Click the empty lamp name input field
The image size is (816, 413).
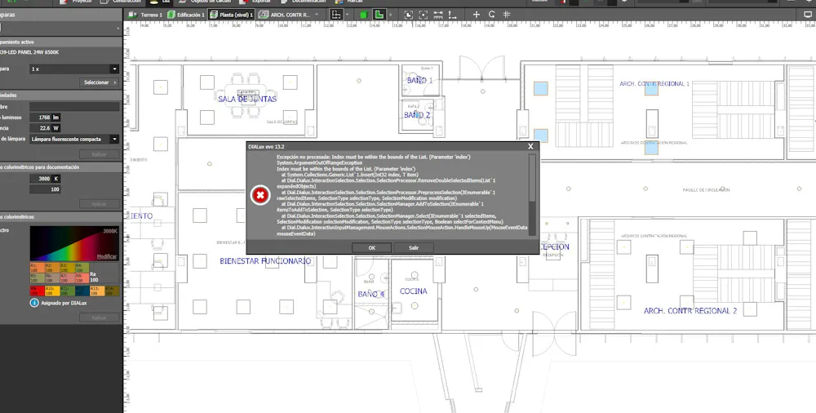click(x=74, y=107)
